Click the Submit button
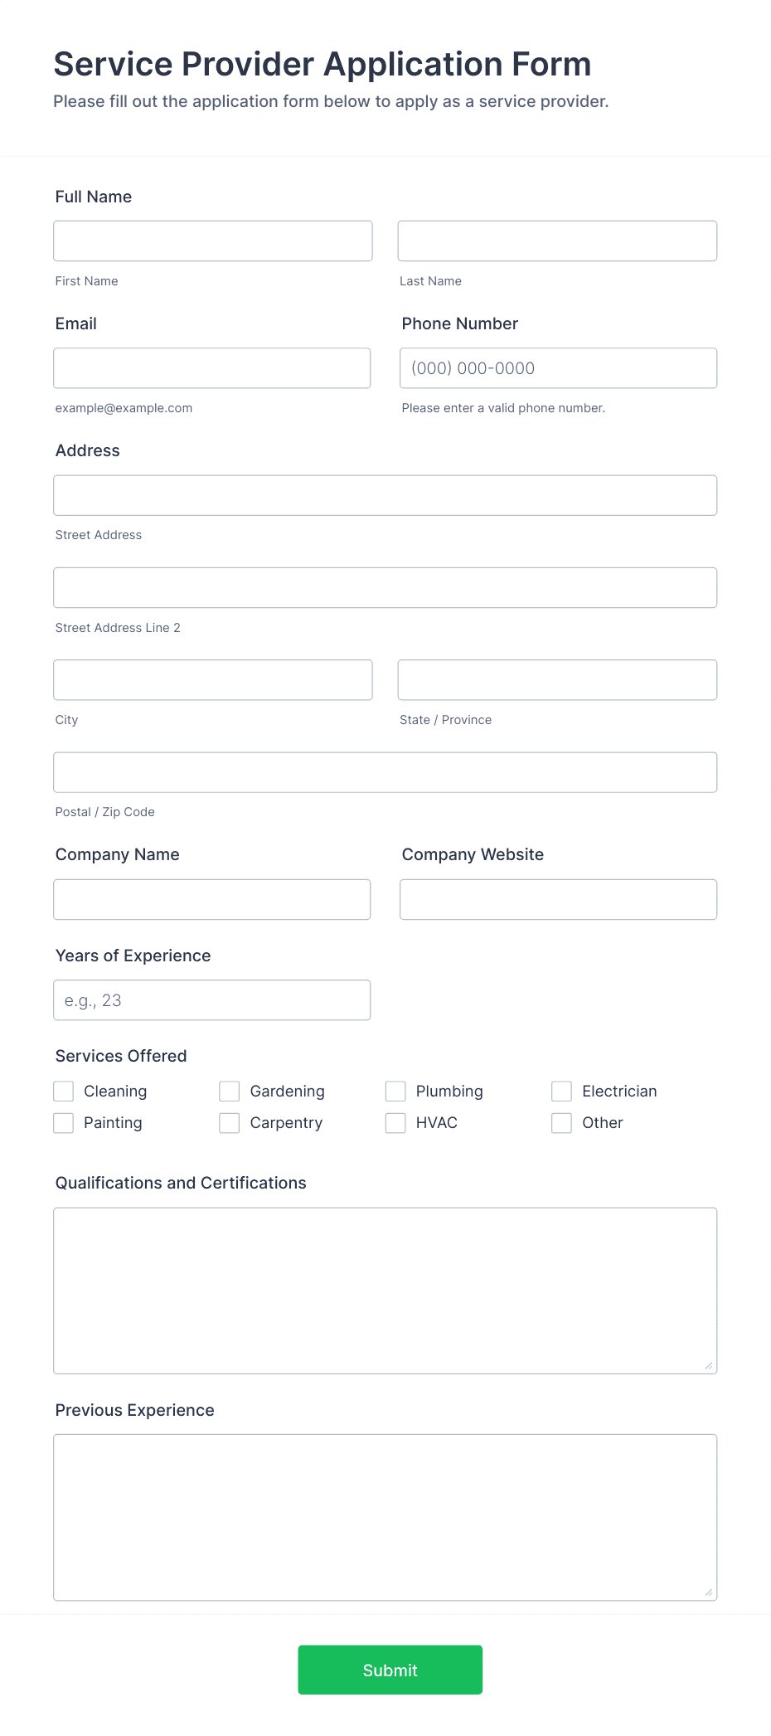The width and height of the screenshot is (771, 1736). tap(390, 1670)
